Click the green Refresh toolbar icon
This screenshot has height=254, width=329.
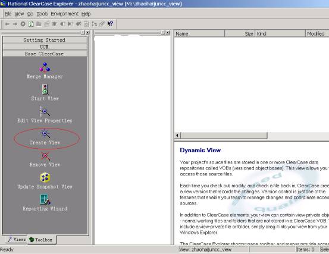click(x=31, y=24)
